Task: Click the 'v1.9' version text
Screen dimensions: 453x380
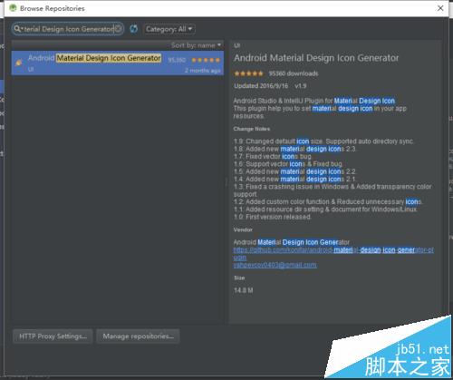Action: coord(301,86)
